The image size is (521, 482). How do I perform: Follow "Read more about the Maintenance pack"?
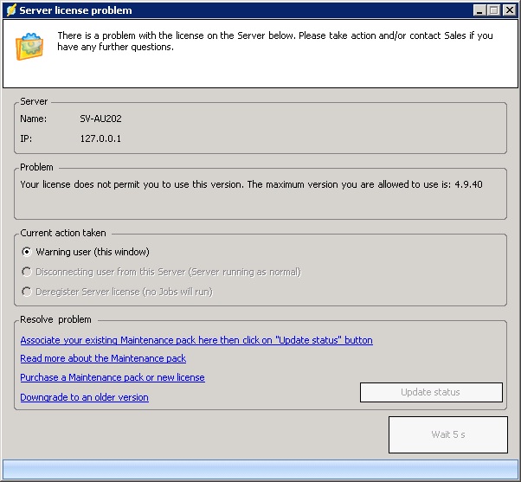(x=103, y=358)
